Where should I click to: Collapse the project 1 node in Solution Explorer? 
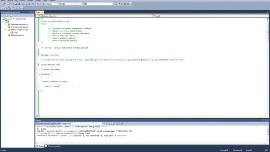[3, 22]
